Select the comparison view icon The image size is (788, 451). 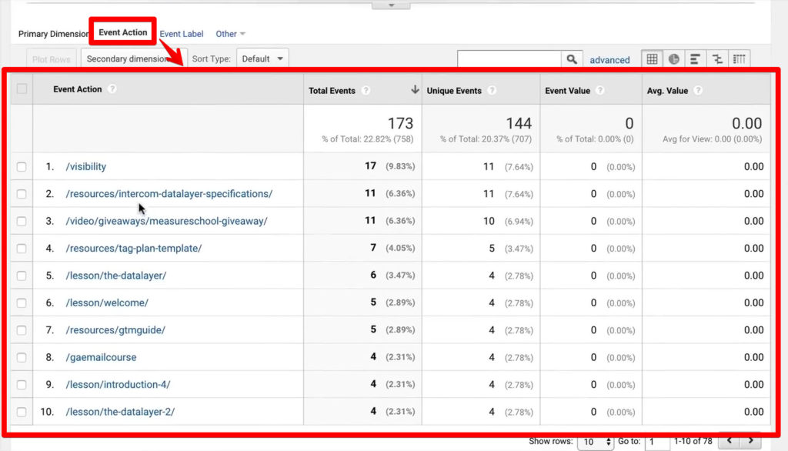click(x=717, y=58)
